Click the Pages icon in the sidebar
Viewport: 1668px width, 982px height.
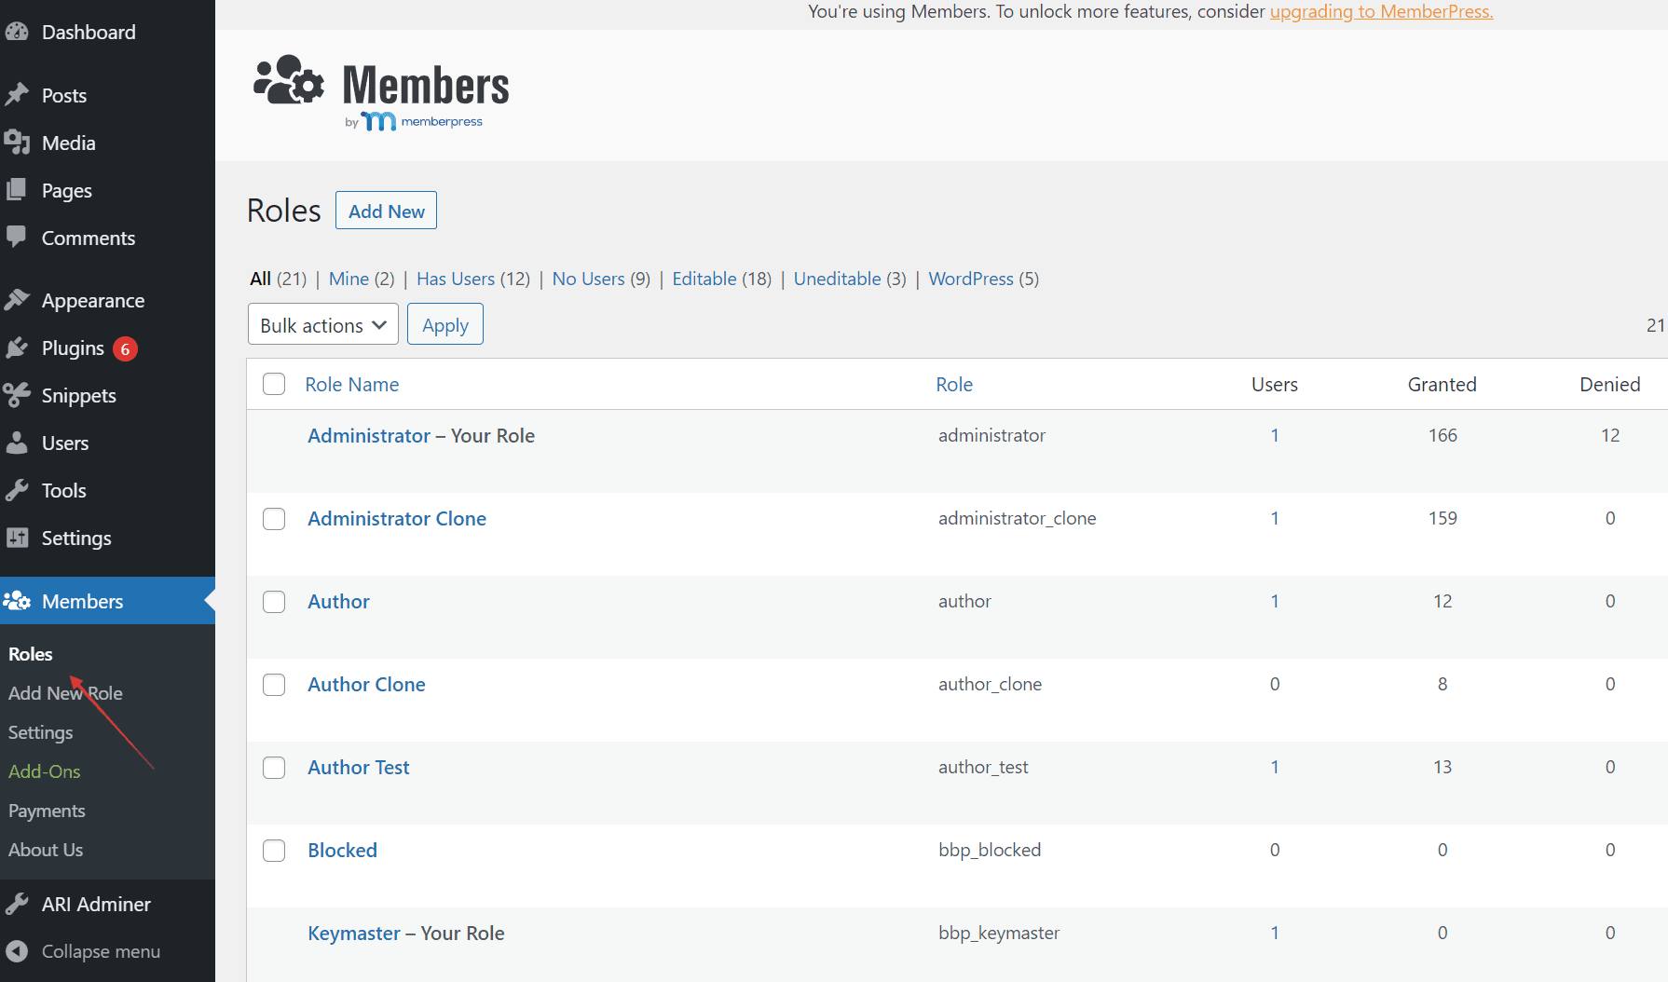pos(18,190)
